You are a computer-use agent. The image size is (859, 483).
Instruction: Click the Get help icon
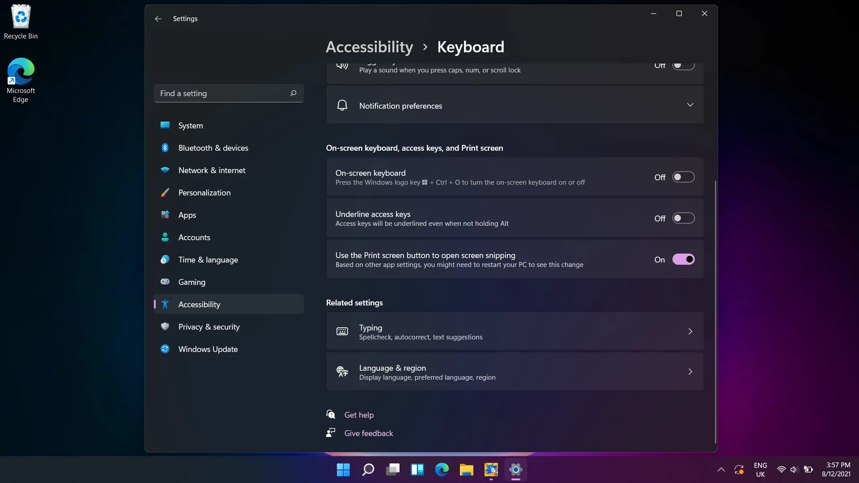(331, 415)
